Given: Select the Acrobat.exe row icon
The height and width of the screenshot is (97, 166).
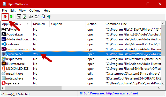Looking at the screenshot, I should tap(4, 34).
